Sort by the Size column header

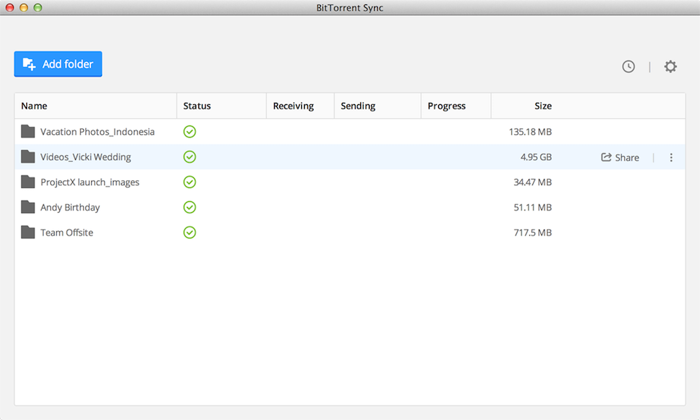(x=542, y=106)
